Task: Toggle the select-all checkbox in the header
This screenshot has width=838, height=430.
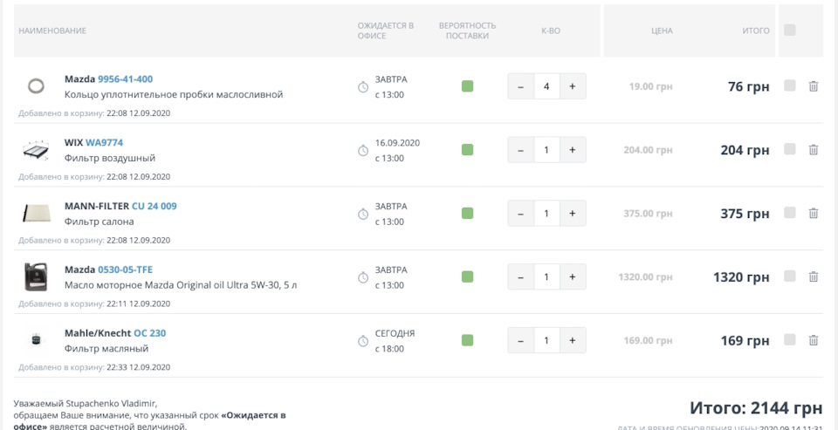Action: click(x=789, y=30)
